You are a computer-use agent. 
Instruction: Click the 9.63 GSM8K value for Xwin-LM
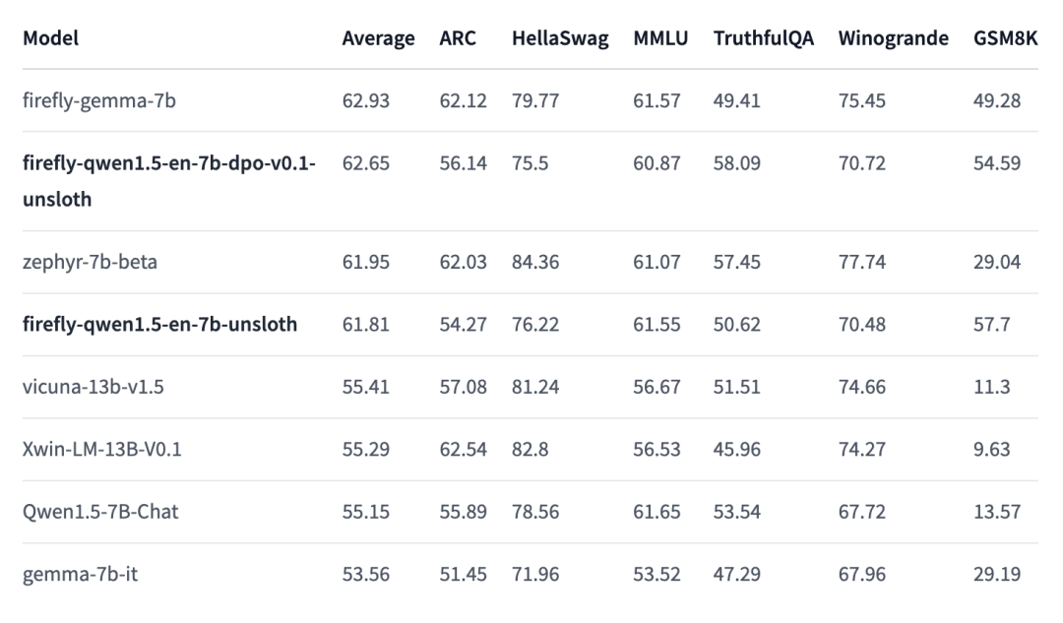click(x=992, y=450)
